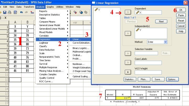Select column header A in data grid
Viewport: 189px width, 106px height.
click(15, 22)
